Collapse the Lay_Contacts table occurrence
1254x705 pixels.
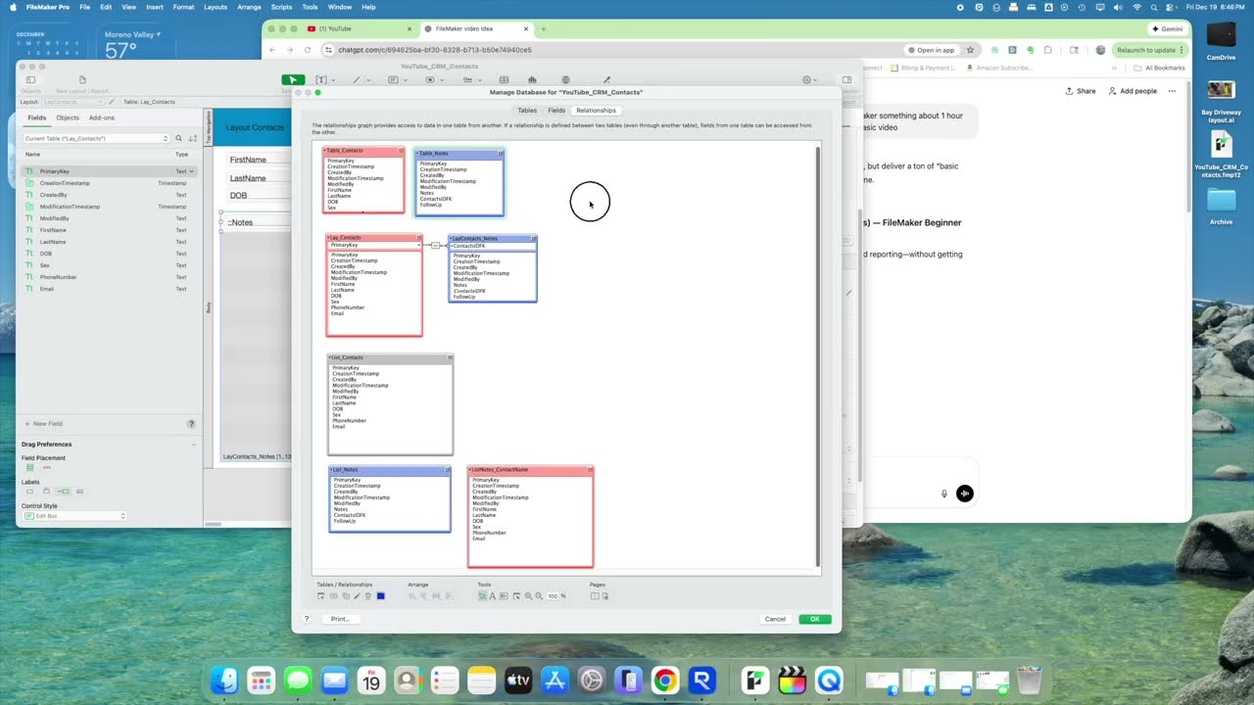point(419,238)
